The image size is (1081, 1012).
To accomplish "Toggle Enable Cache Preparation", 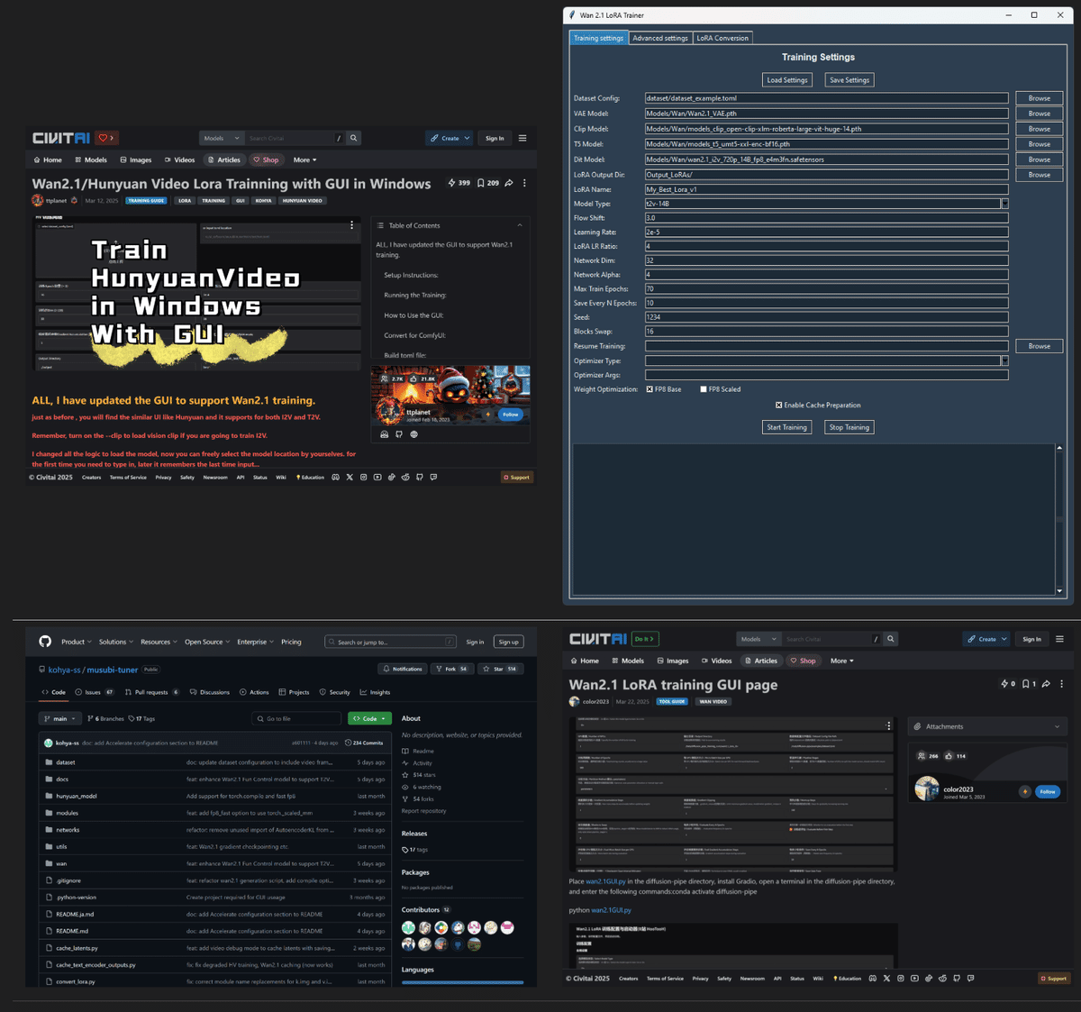I will [778, 405].
